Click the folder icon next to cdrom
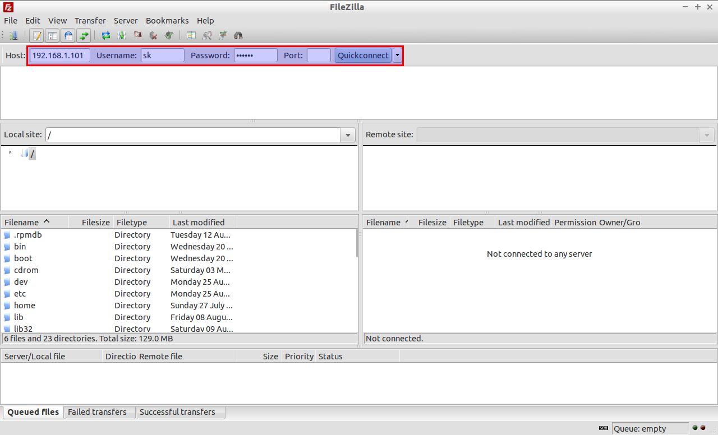This screenshot has height=435, width=718. [7, 271]
